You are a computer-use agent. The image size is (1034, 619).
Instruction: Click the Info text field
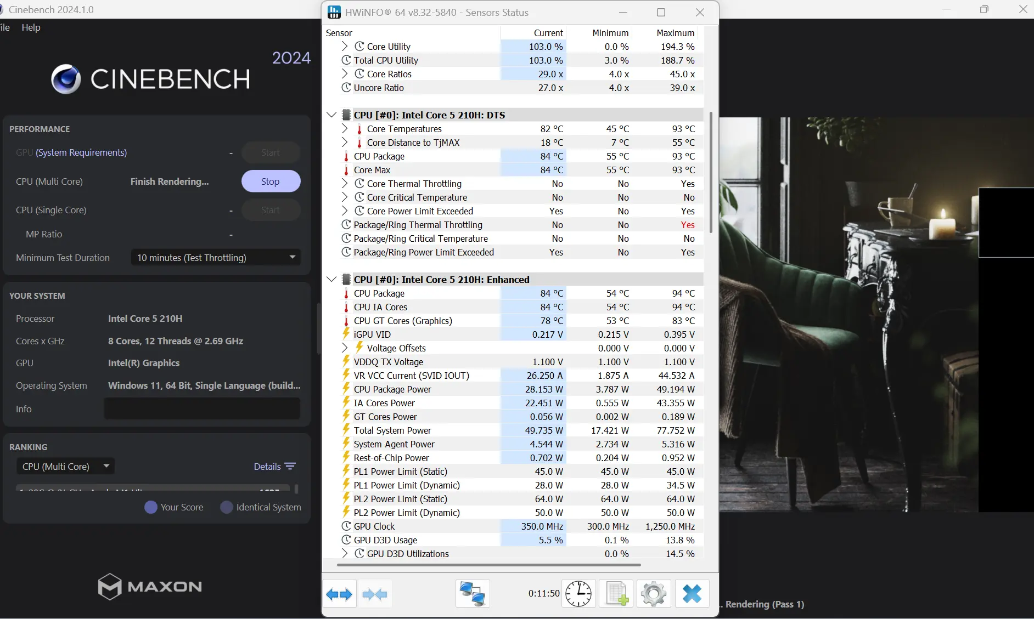[x=202, y=409]
